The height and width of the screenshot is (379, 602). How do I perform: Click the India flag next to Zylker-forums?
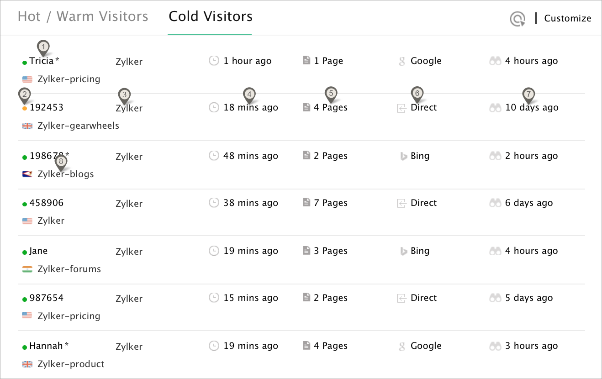pos(27,269)
